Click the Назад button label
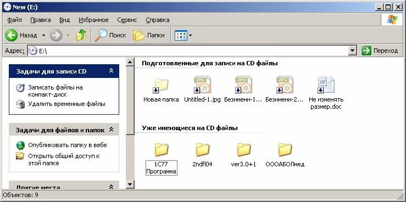This screenshot has height=202, width=406. coord(28,36)
